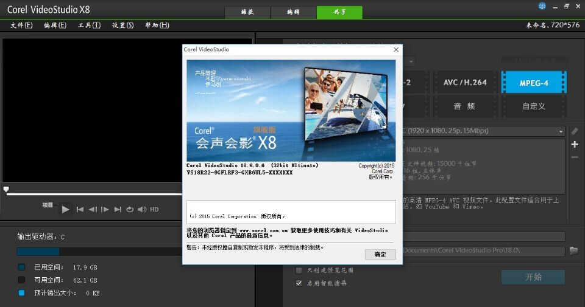Uncheck the 启用智能渲染 checkbox

(299, 283)
